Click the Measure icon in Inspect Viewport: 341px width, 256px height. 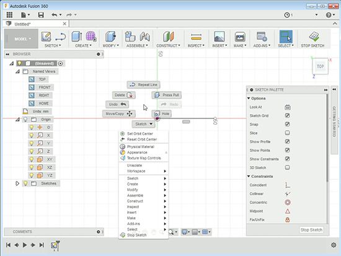click(196, 37)
